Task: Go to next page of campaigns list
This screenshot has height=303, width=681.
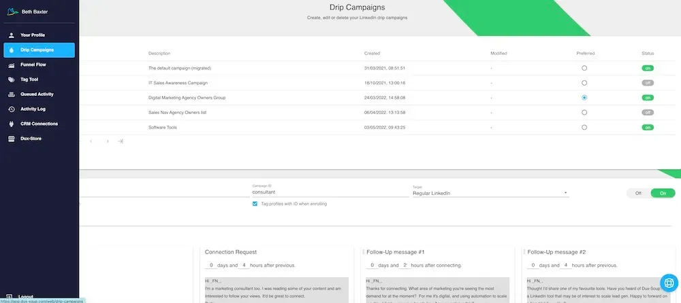Action: (x=107, y=141)
